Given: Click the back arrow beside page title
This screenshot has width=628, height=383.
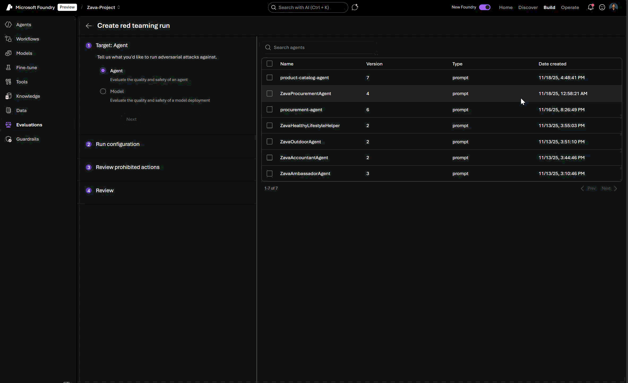Looking at the screenshot, I should (89, 26).
